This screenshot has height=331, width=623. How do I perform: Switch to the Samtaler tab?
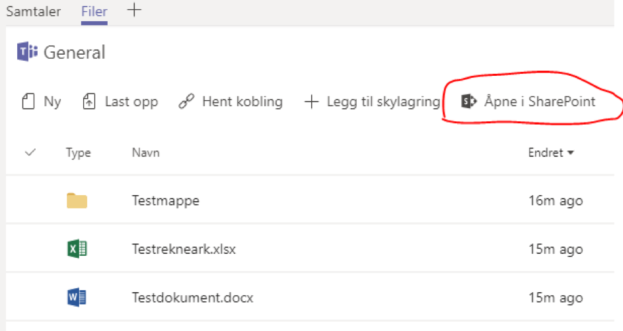(34, 12)
